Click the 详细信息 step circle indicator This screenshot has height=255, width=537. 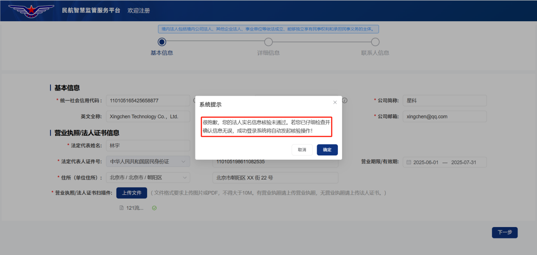pos(268,42)
